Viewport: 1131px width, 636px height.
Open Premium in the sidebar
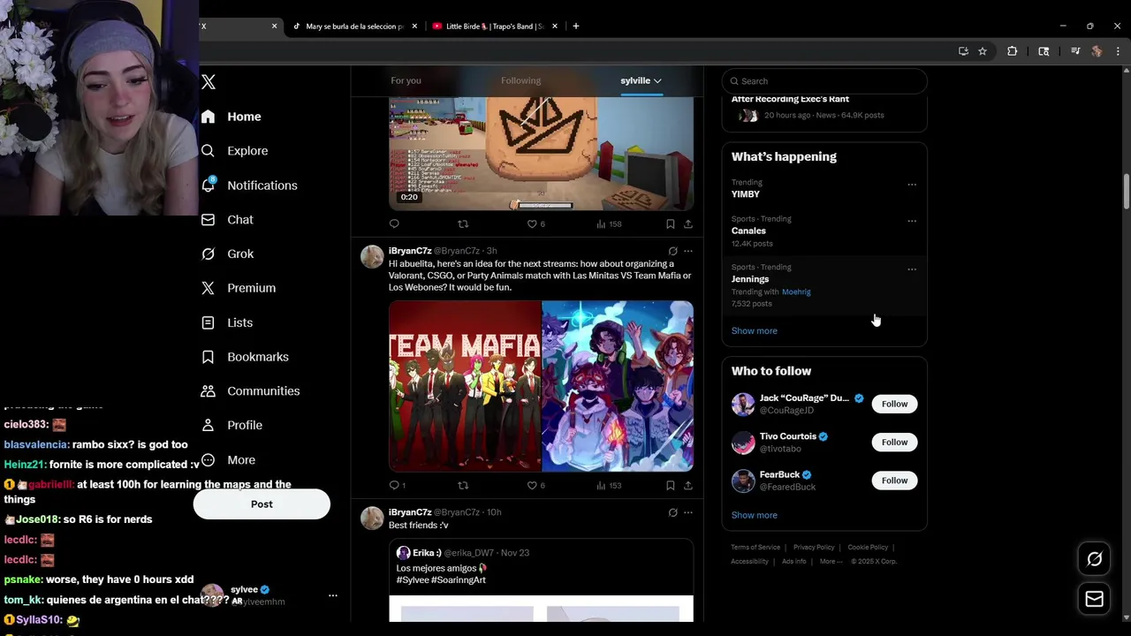[x=239, y=288]
